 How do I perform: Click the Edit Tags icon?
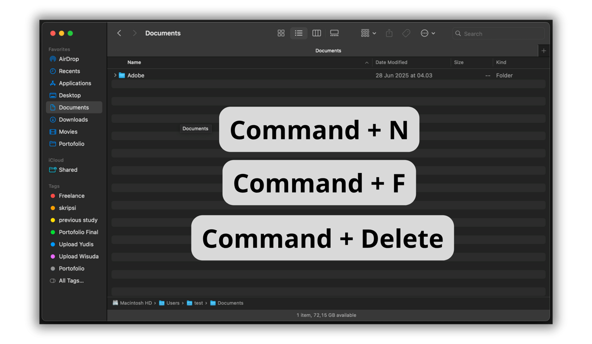coord(406,33)
